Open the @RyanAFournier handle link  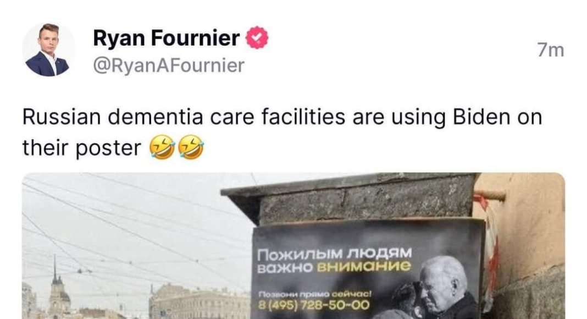tap(169, 65)
